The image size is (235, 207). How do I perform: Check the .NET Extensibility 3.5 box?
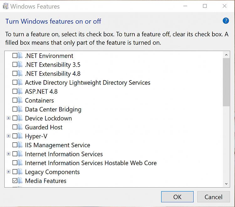[15, 65]
